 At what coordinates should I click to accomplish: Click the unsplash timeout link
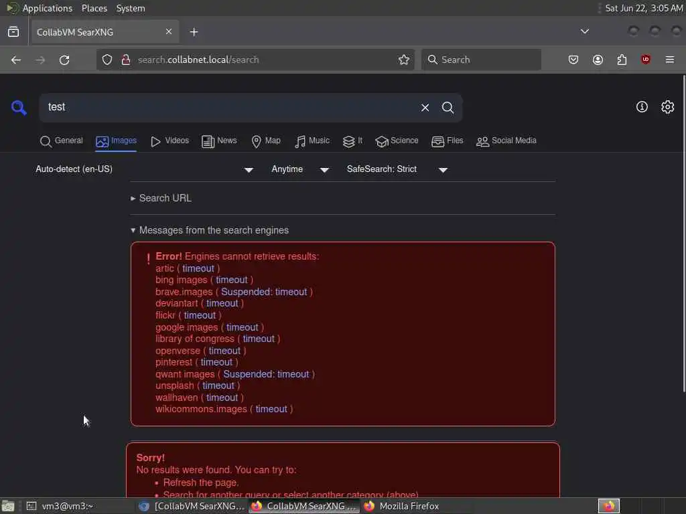coord(218,385)
